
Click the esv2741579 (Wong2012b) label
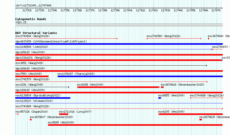tap(33, 79)
